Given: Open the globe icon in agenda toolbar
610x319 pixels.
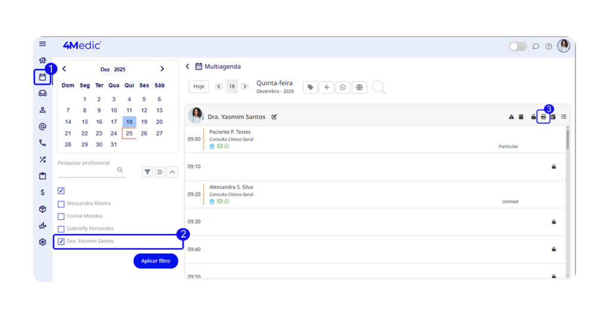Looking at the screenshot, I should (x=359, y=87).
